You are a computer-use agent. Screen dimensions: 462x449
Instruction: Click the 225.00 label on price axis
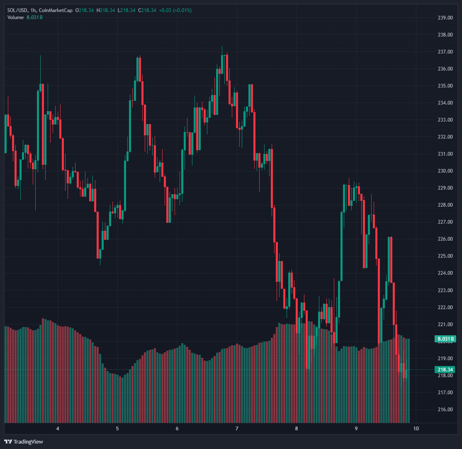coord(445,256)
